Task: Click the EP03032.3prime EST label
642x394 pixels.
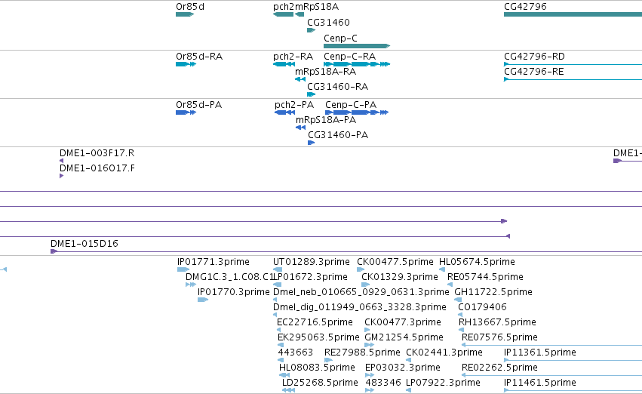Action: (403, 368)
